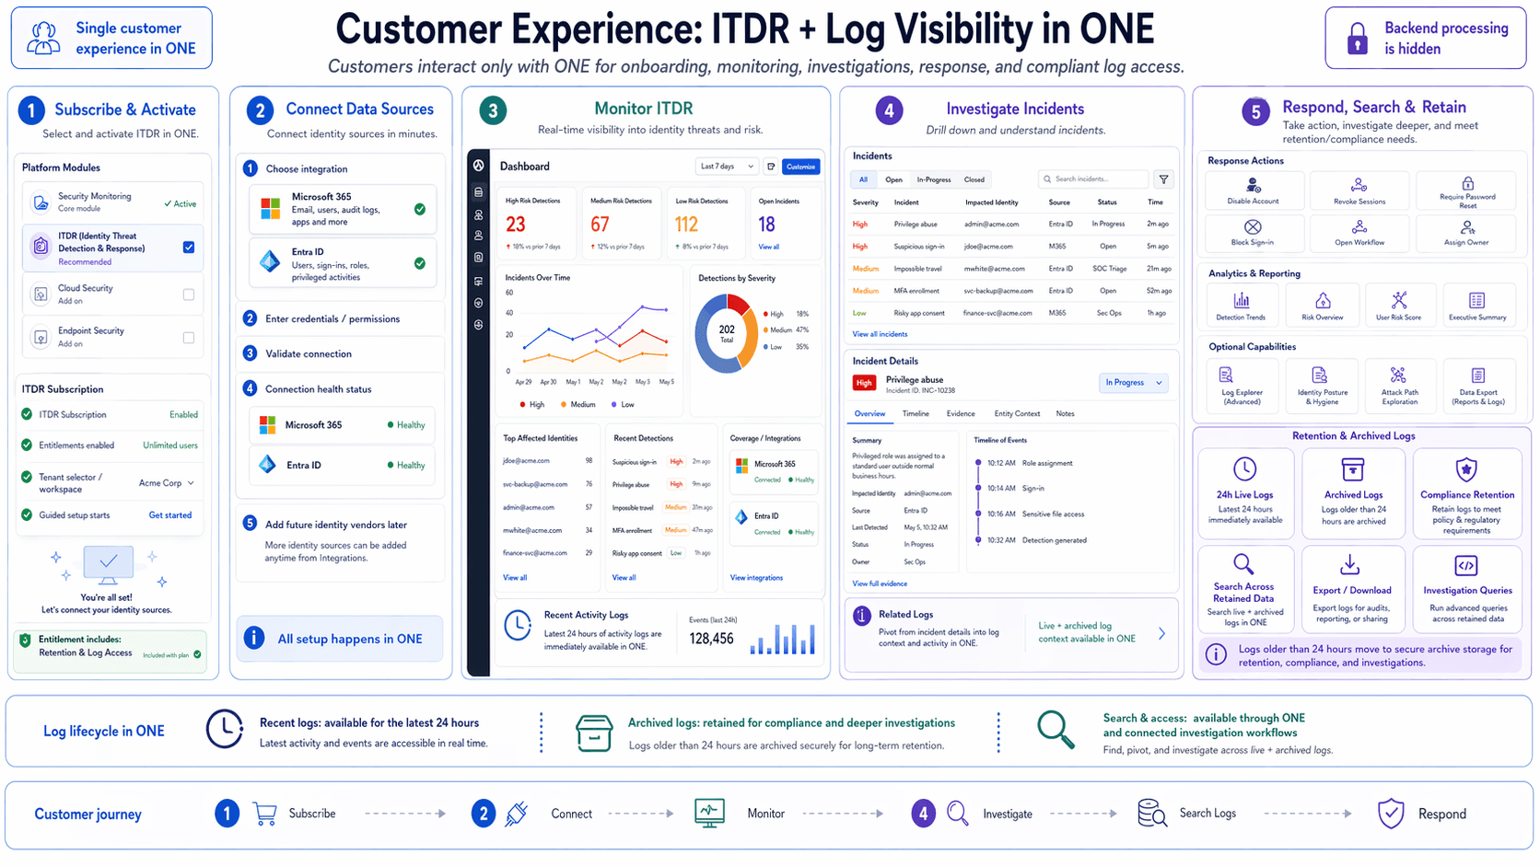The height and width of the screenshot is (866, 1540).
Task: Click the 202 Total donut chart
Action: (x=726, y=334)
